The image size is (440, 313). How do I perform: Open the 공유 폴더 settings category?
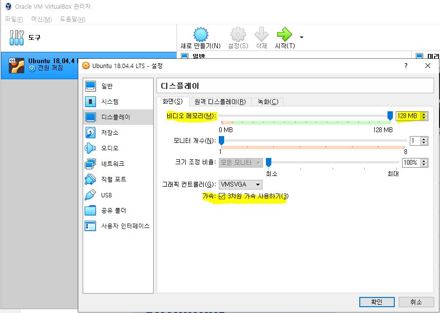(x=118, y=210)
